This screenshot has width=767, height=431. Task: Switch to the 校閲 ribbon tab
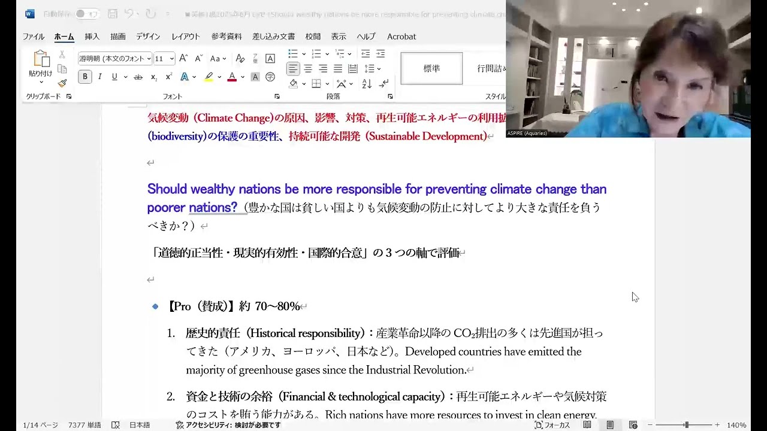(x=313, y=37)
